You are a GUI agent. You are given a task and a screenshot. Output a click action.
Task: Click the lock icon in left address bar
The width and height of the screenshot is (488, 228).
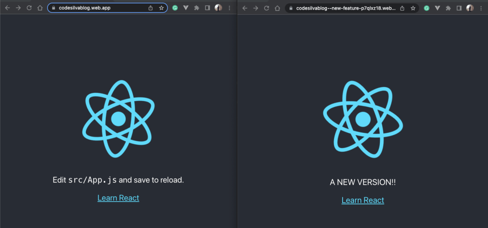(x=53, y=8)
